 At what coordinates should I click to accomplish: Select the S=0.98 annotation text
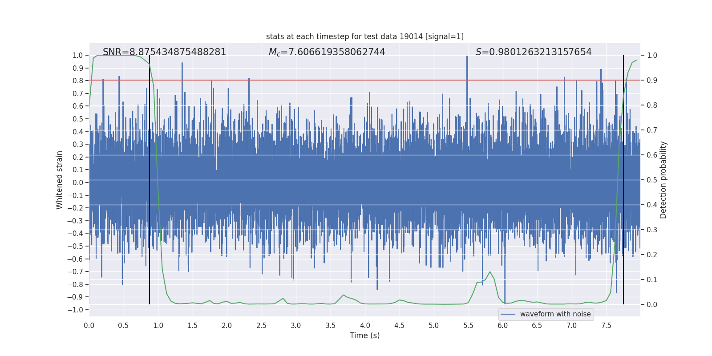(x=533, y=52)
